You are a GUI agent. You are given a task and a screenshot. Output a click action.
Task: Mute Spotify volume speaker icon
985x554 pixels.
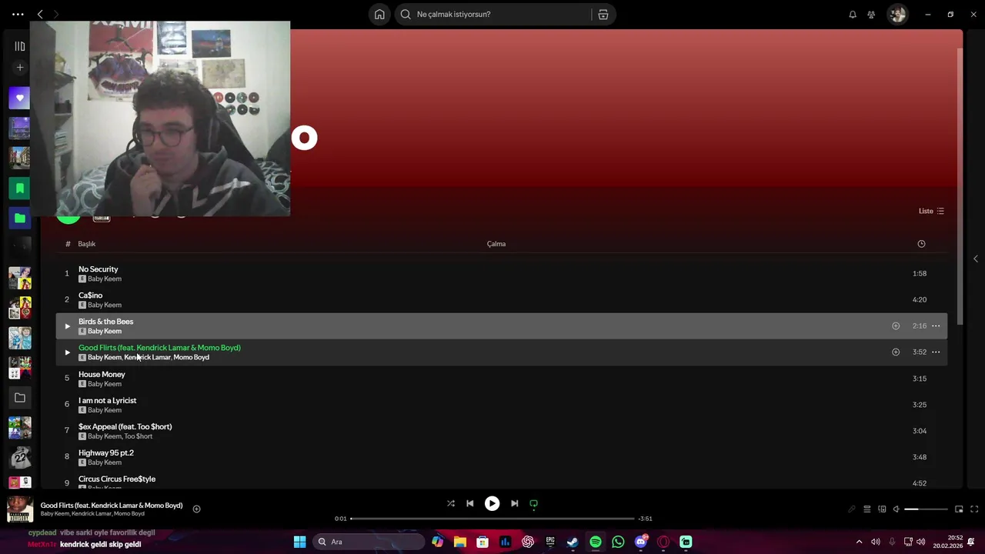(896, 509)
